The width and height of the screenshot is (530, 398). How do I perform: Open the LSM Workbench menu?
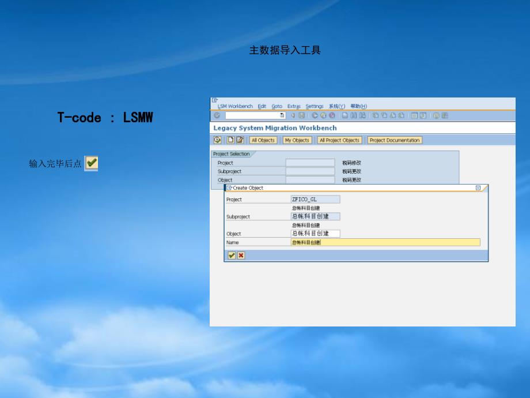[x=235, y=106]
